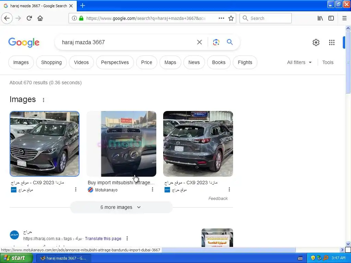
Task: Focus the Google search box with haraj mazda 3667
Action: click(128, 42)
